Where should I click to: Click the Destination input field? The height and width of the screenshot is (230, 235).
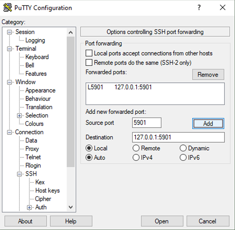[x=178, y=137]
